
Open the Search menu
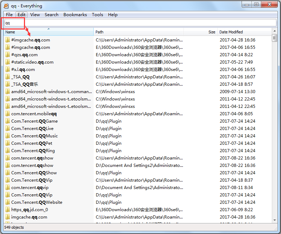pos(51,15)
